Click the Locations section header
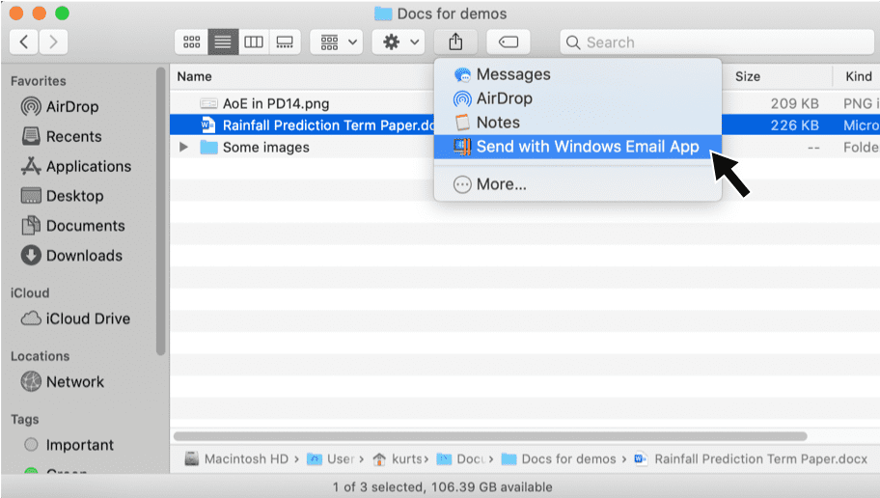Image resolution: width=880 pixels, height=498 pixels. coord(40,356)
